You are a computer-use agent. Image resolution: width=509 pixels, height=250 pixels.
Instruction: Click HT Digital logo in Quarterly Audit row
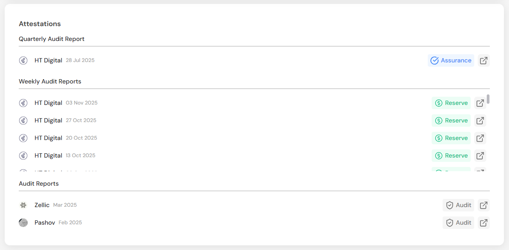point(23,60)
